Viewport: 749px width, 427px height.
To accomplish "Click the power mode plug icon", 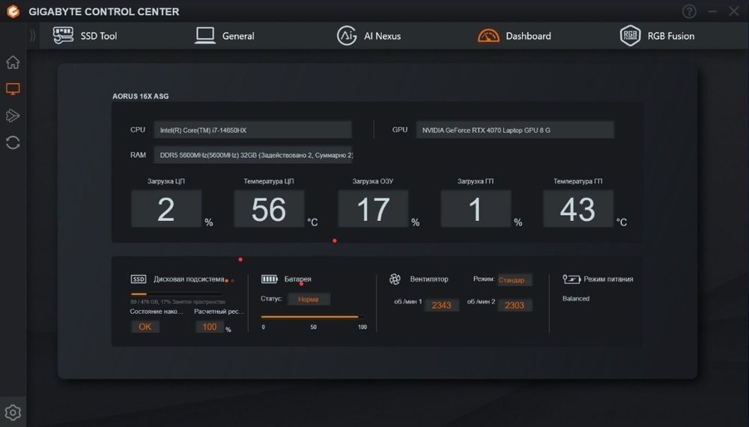I will (x=571, y=279).
